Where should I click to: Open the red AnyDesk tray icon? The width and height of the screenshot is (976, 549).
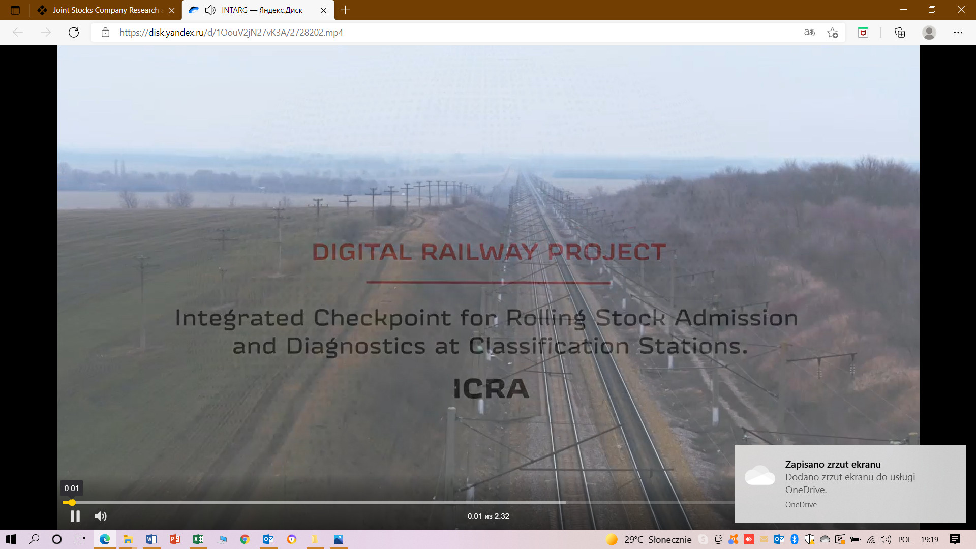coord(749,539)
